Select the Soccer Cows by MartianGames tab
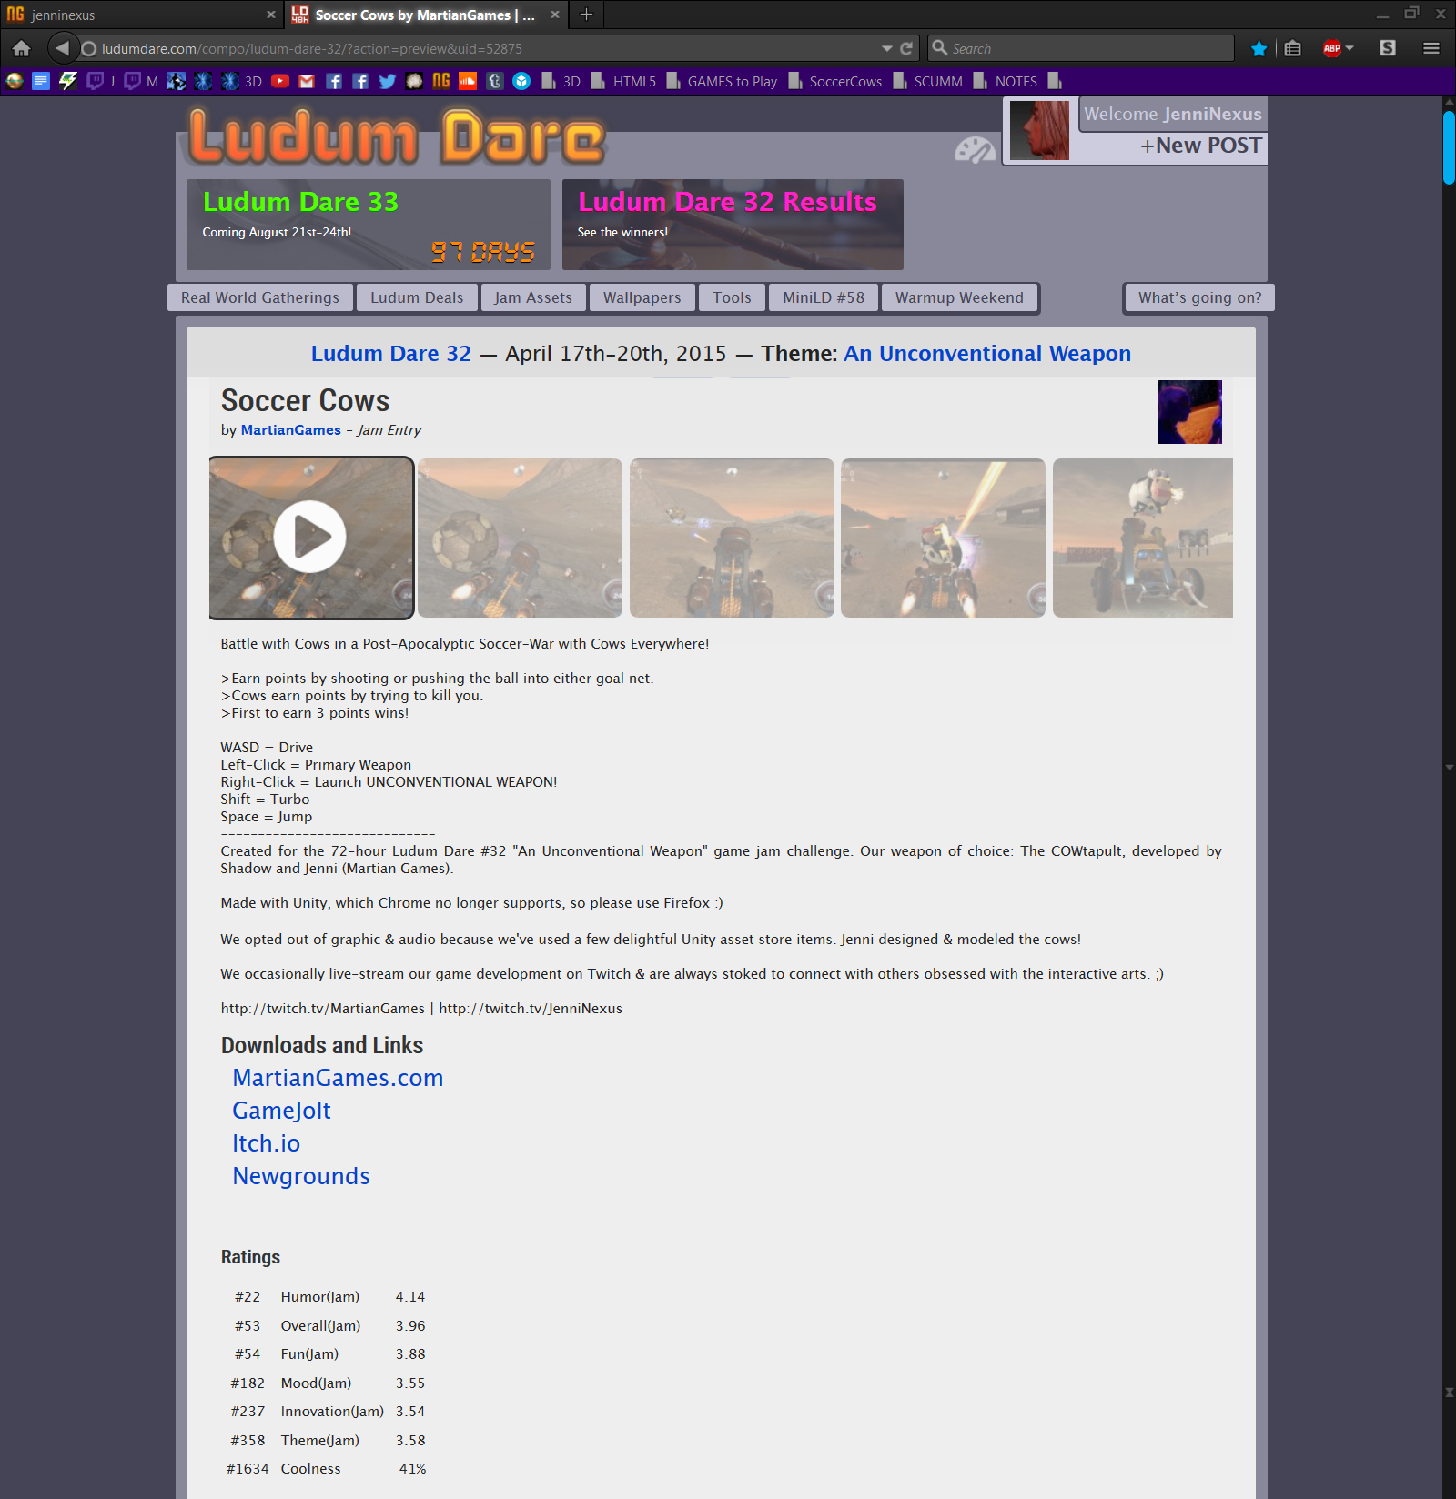Viewport: 1456px width, 1499px height. [425, 15]
